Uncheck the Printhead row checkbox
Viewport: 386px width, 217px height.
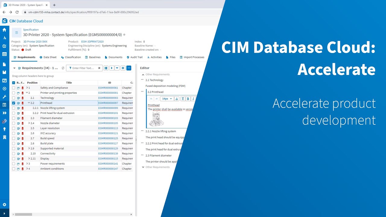click(x=14, y=103)
